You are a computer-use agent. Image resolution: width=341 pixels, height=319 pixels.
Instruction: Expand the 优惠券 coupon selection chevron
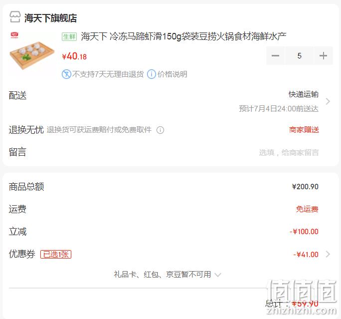328,254
